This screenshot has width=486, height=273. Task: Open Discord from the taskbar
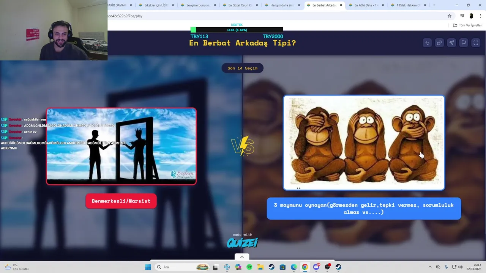(x=316, y=267)
